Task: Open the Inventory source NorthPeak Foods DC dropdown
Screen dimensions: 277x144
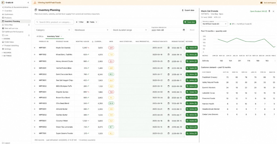Action: click(215, 24)
